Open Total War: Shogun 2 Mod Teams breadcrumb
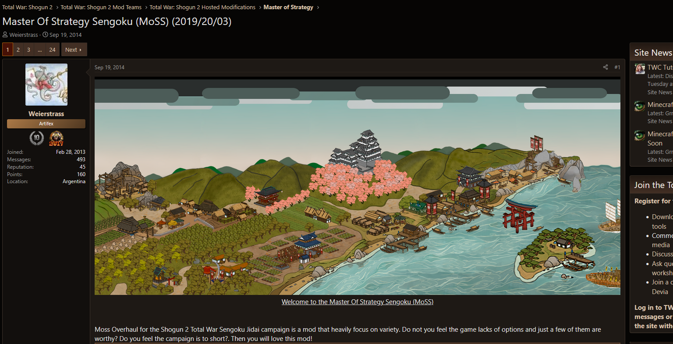Viewport: 673px width, 344px height. click(101, 7)
